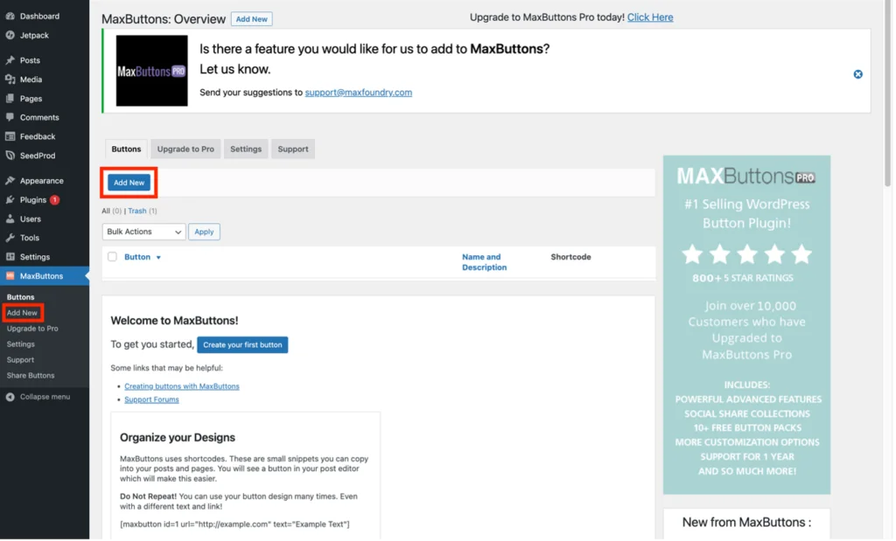Open Support in MaxButtons submenu
This screenshot has width=896, height=541.
tap(21, 360)
